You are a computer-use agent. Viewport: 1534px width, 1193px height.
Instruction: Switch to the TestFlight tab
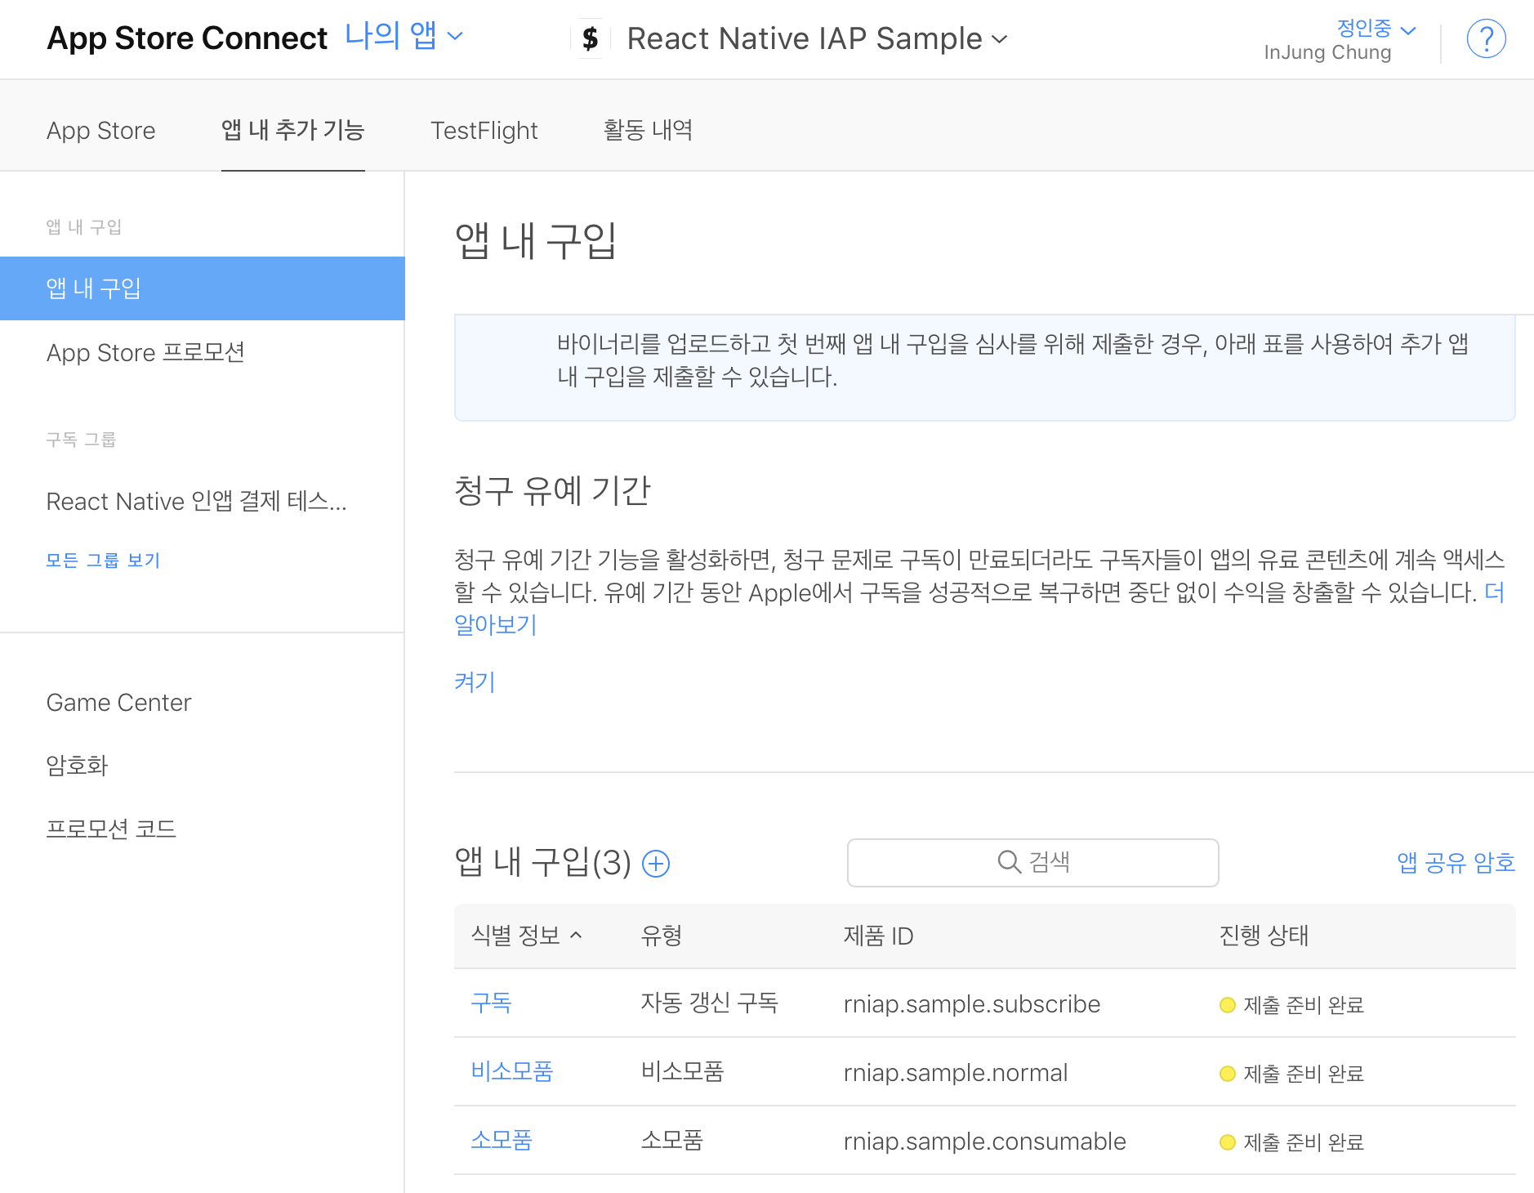484,130
